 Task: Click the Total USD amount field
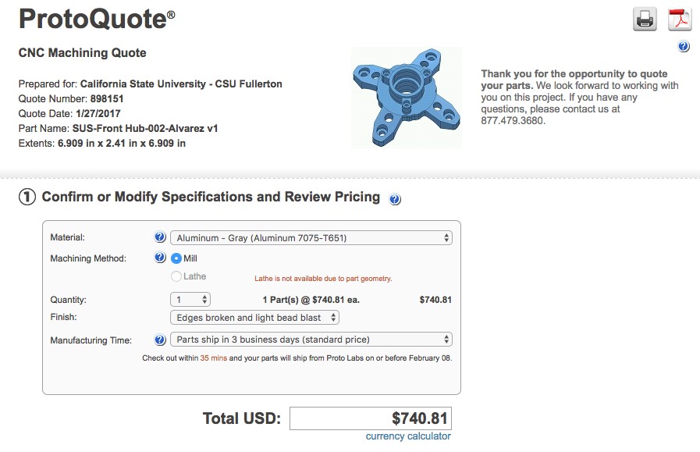(371, 418)
